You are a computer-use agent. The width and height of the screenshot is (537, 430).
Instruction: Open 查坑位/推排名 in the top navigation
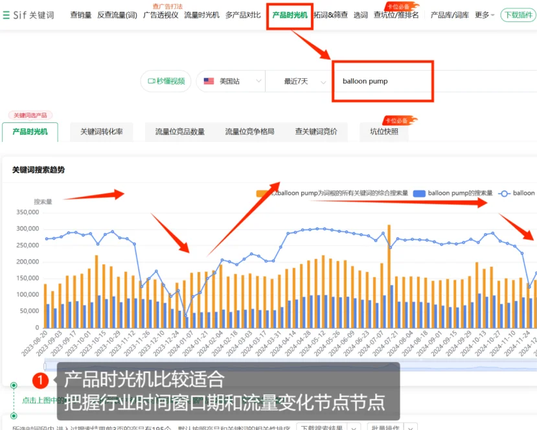pyautogui.click(x=396, y=15)
